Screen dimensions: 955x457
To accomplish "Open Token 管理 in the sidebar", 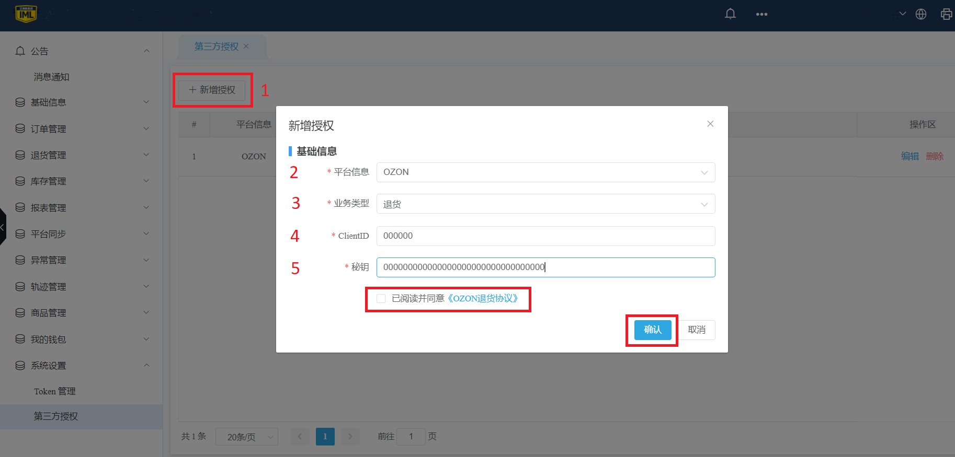I will pyautogui.click(x=55, y=391).
